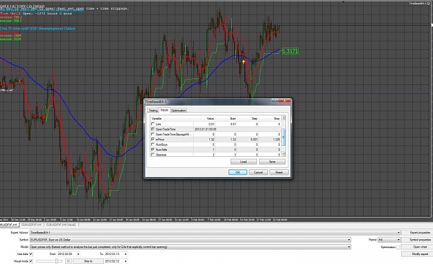Click the mPrice stop value 1.325
The height and width of the screenshot is (264, 433).
[x=269, y=140]
